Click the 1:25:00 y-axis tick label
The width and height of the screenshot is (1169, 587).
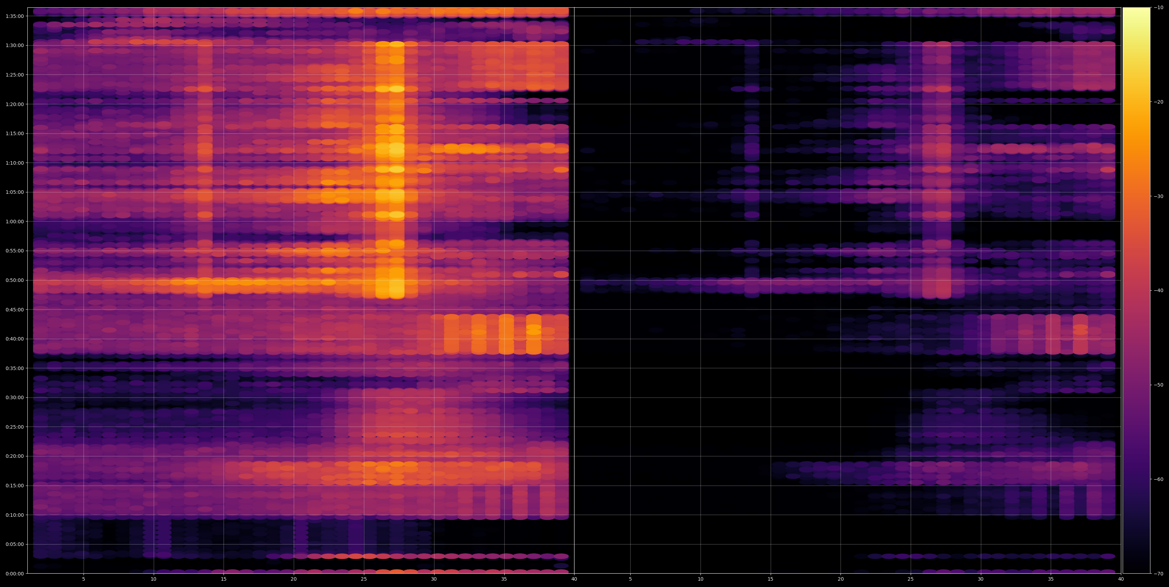pos(14,74)
